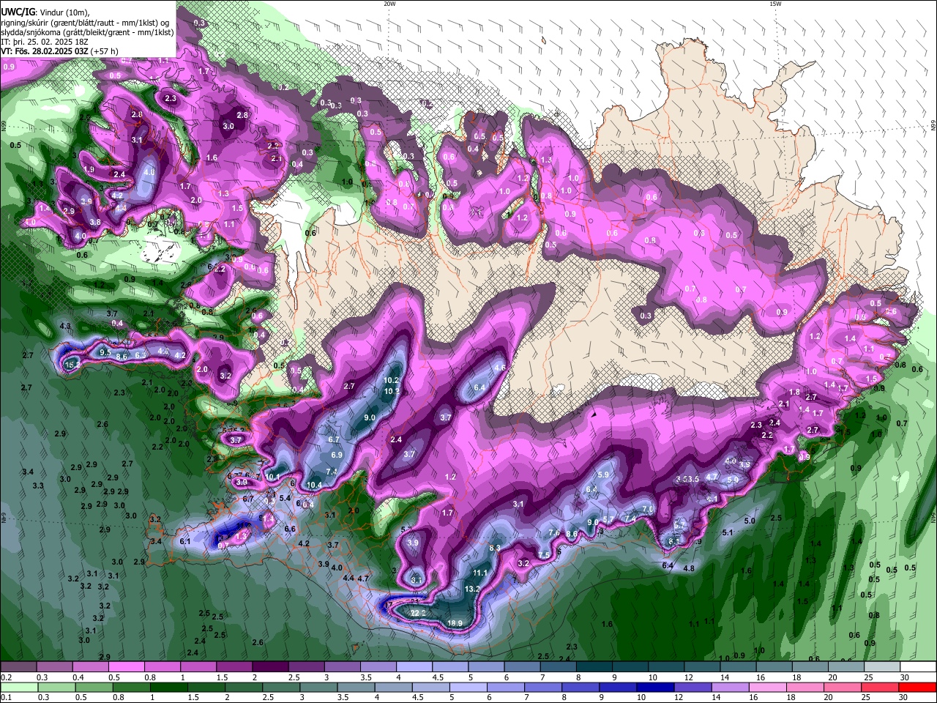The width and height of the screenshot is (937, 703).
Task: Click the 5.4 rain value
Action: point(286,498)
